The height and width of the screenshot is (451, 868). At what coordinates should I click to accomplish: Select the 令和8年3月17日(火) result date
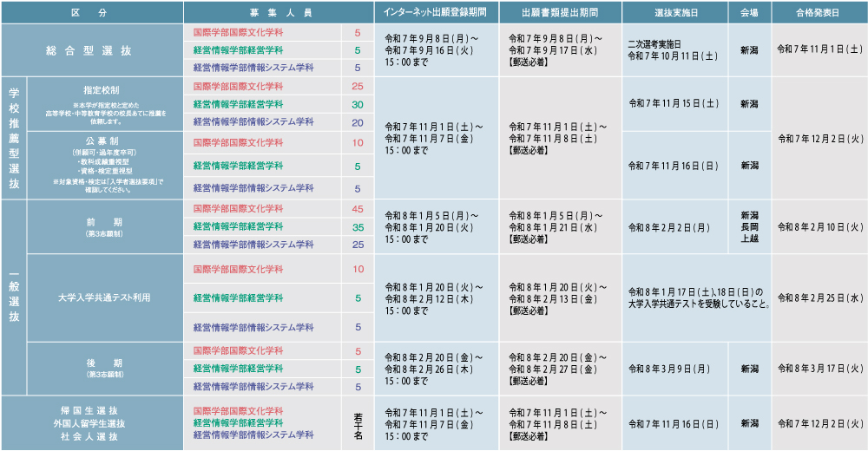click(819, 369)
